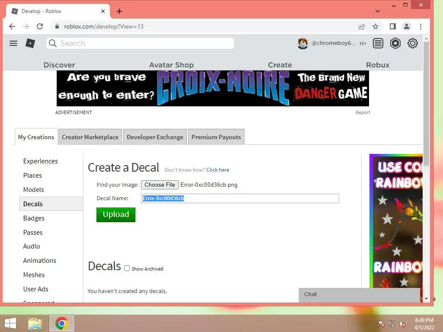Open the Chrome profile icon
The image size is (443, 332).
[x=407, y=26]
